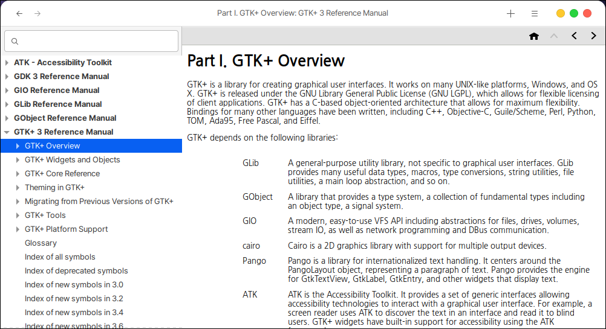Select GTK+ Core Reference entry

(62, 174)
